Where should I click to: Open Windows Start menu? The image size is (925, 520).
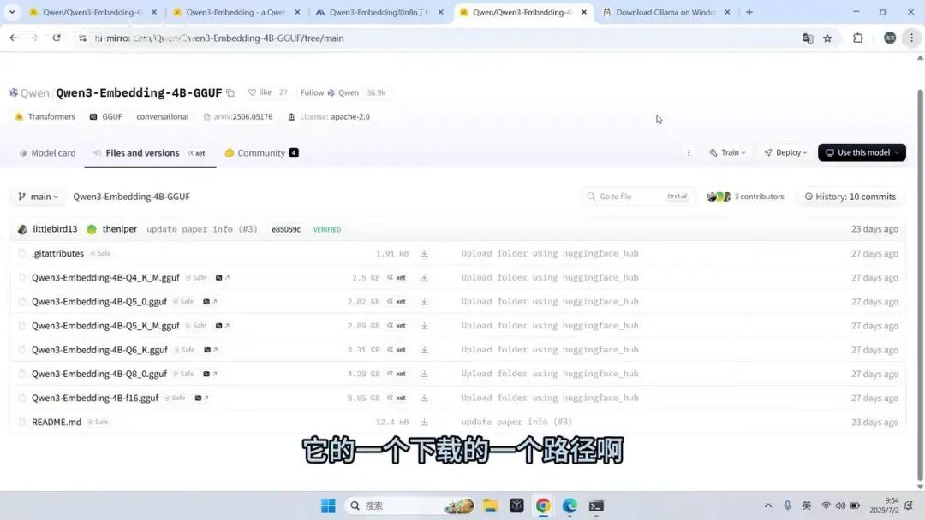point(328,505)
